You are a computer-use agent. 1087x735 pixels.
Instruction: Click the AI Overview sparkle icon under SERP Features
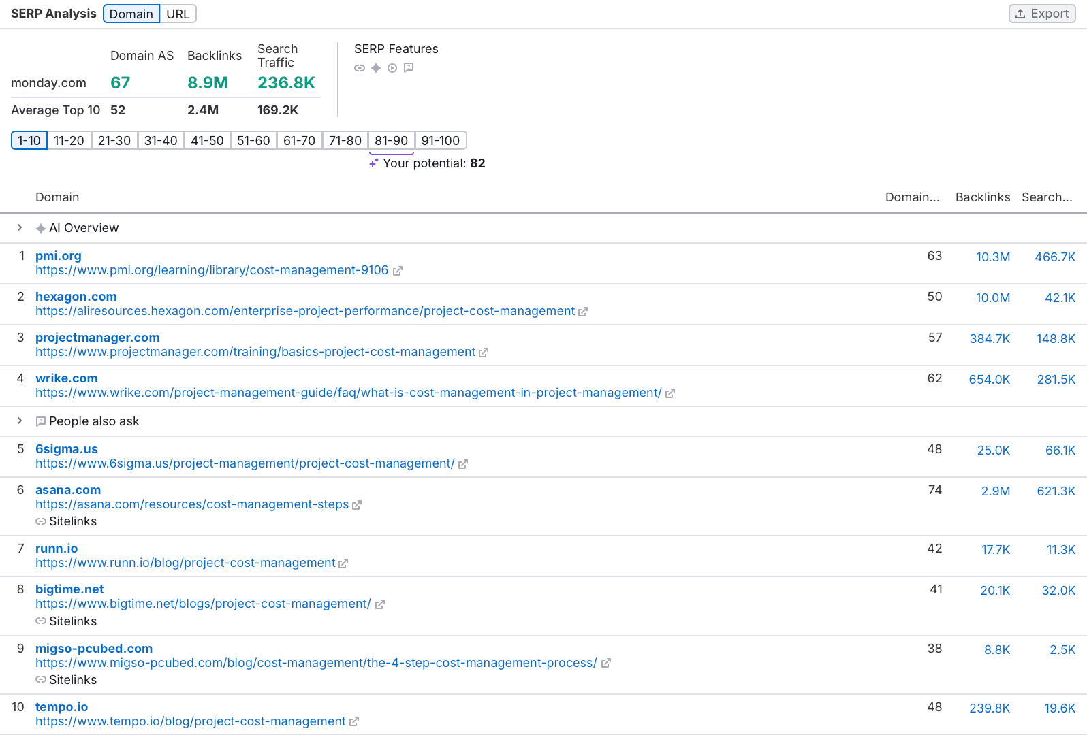pyautogui.click(x=376, y=68)
